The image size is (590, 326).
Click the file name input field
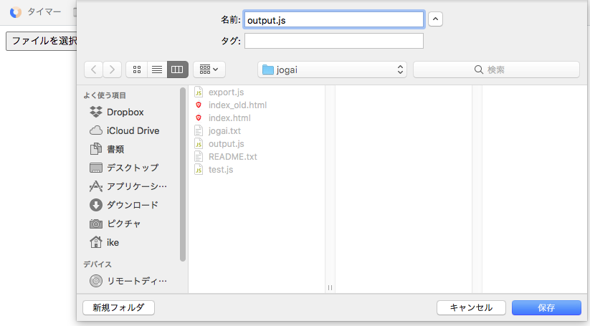pyautogui.click(x=333, y=19)
